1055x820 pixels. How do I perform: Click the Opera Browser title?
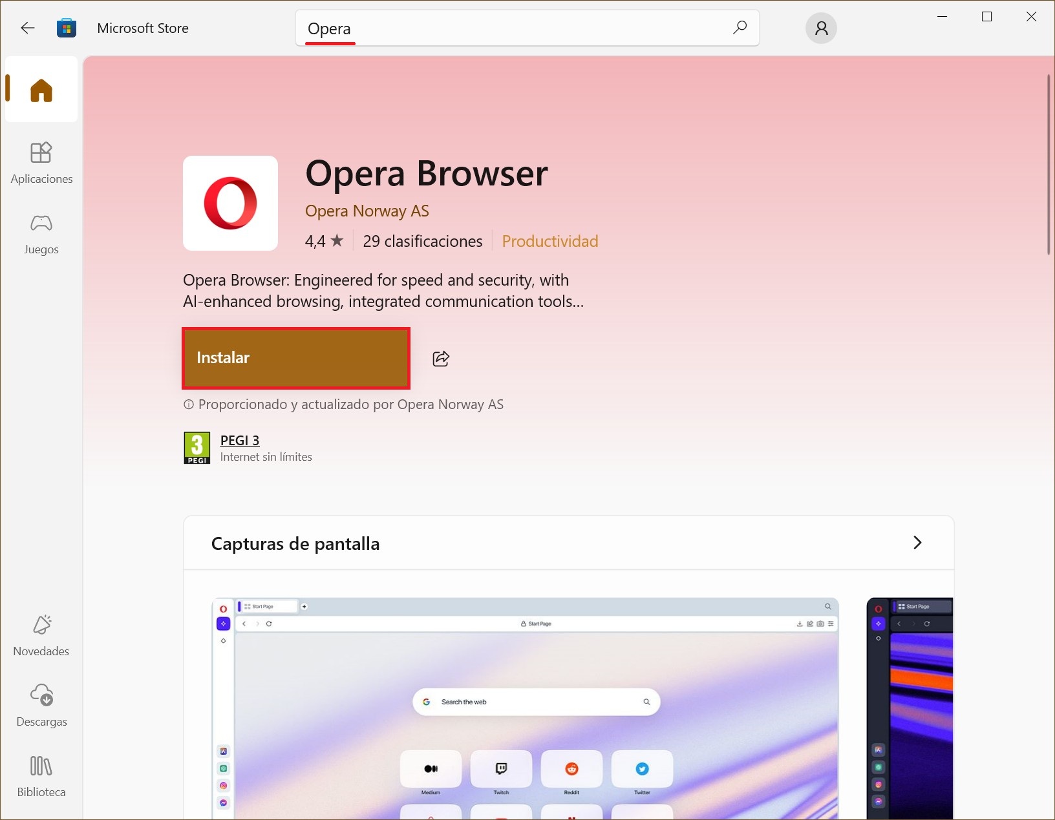pos(427,173)
